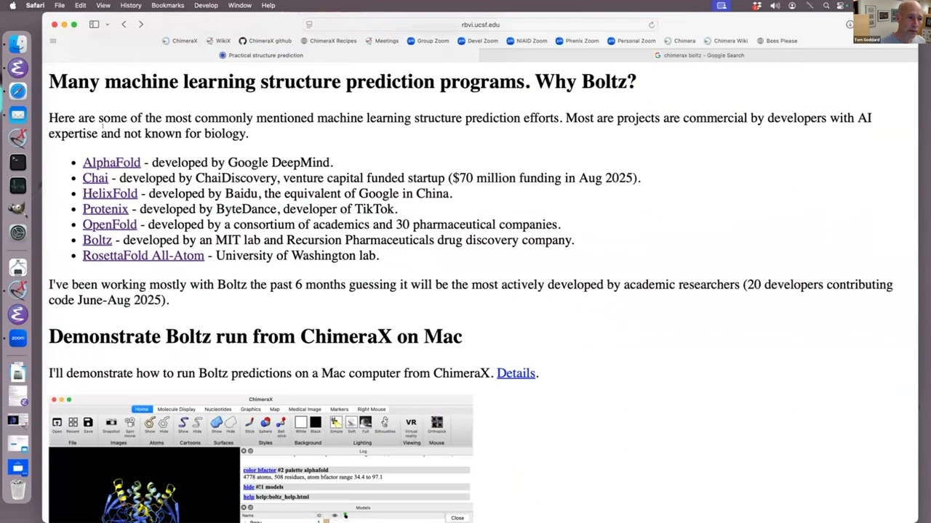
Task: Open the Apple menu
Action: 12,6
